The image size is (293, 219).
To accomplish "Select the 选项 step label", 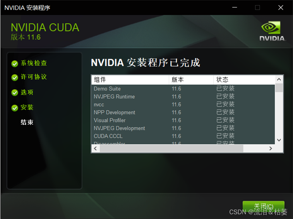I will click(x=27, y=92).
